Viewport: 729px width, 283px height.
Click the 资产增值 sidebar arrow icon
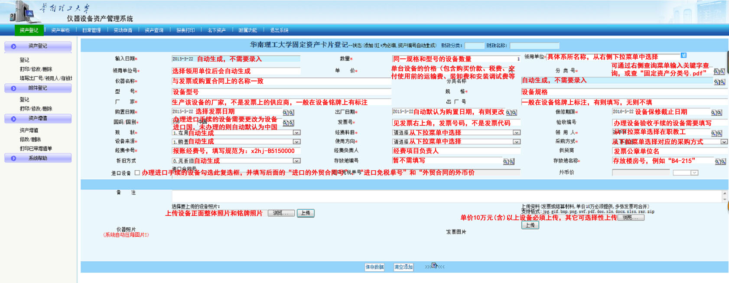pyautogui.click(x=13, y=119)
